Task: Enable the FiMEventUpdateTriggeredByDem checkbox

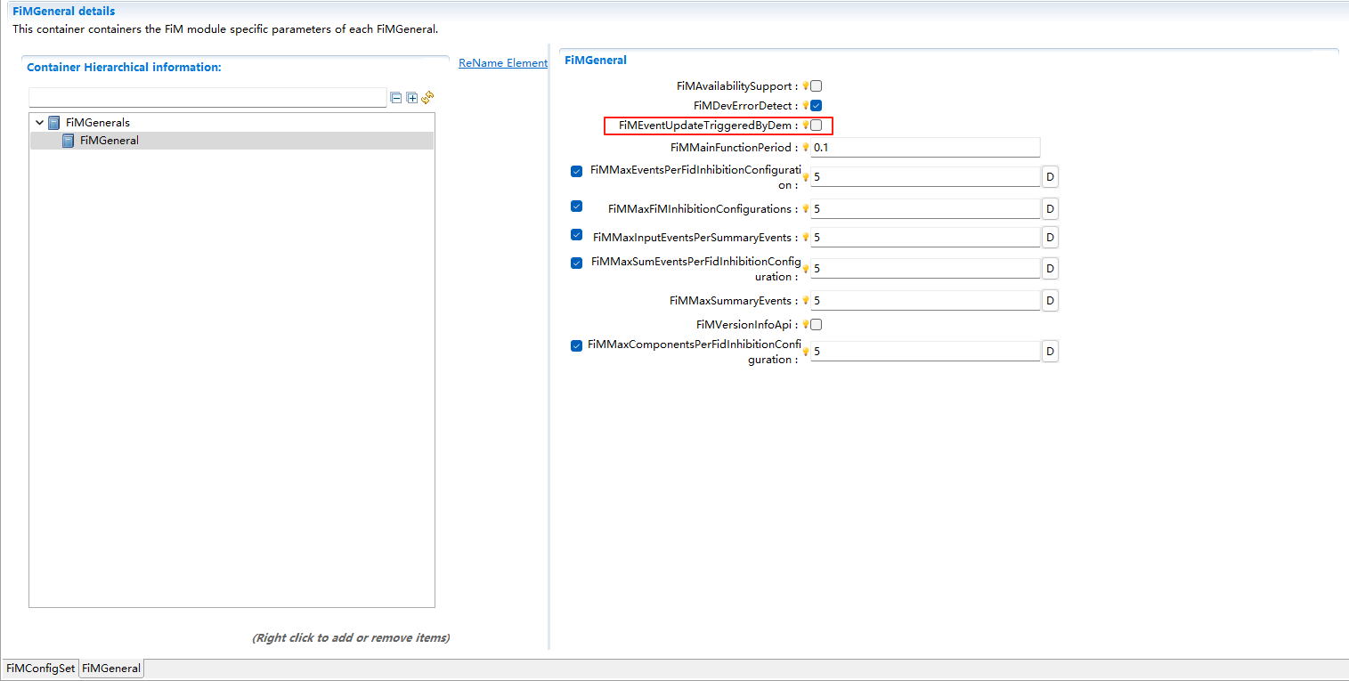Action: pyautogui.click(x=817, y=126)
